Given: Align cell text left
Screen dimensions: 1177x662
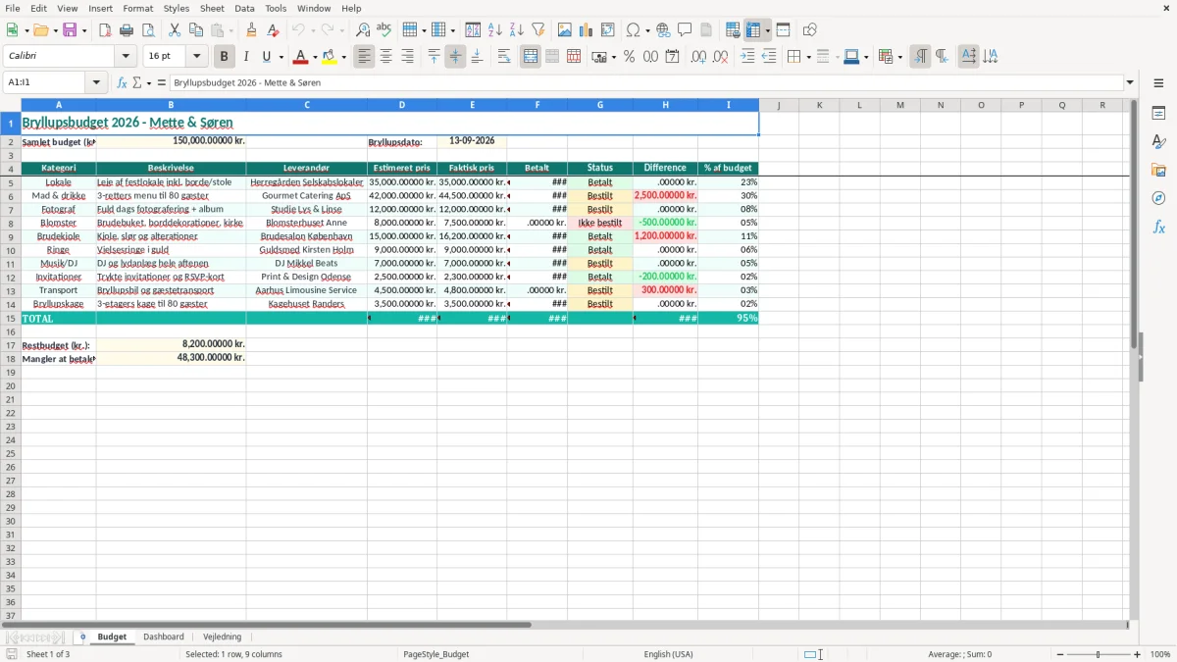Looking at the screenshot, I should click(x=365, y=57).
